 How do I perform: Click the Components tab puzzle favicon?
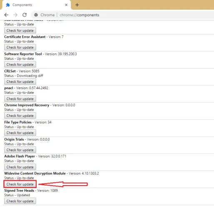pos(8,5)
